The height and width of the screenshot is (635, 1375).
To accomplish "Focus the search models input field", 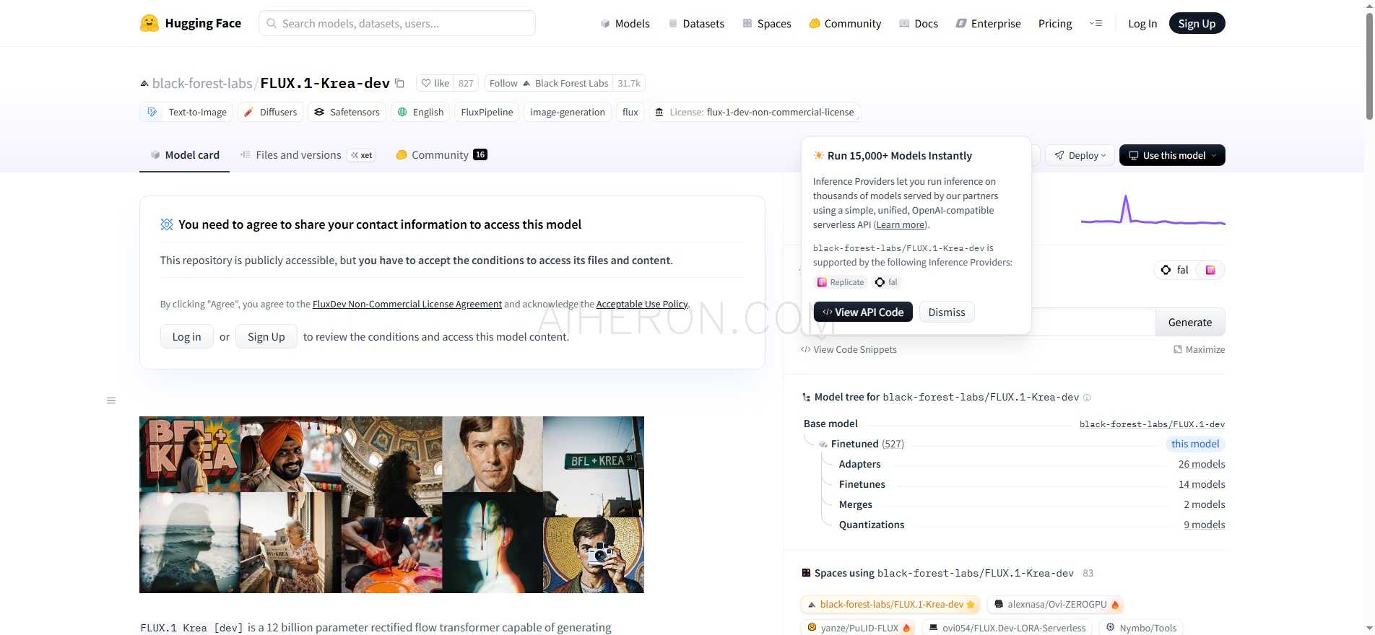I will pyautogui.click(x=397, y=24).
